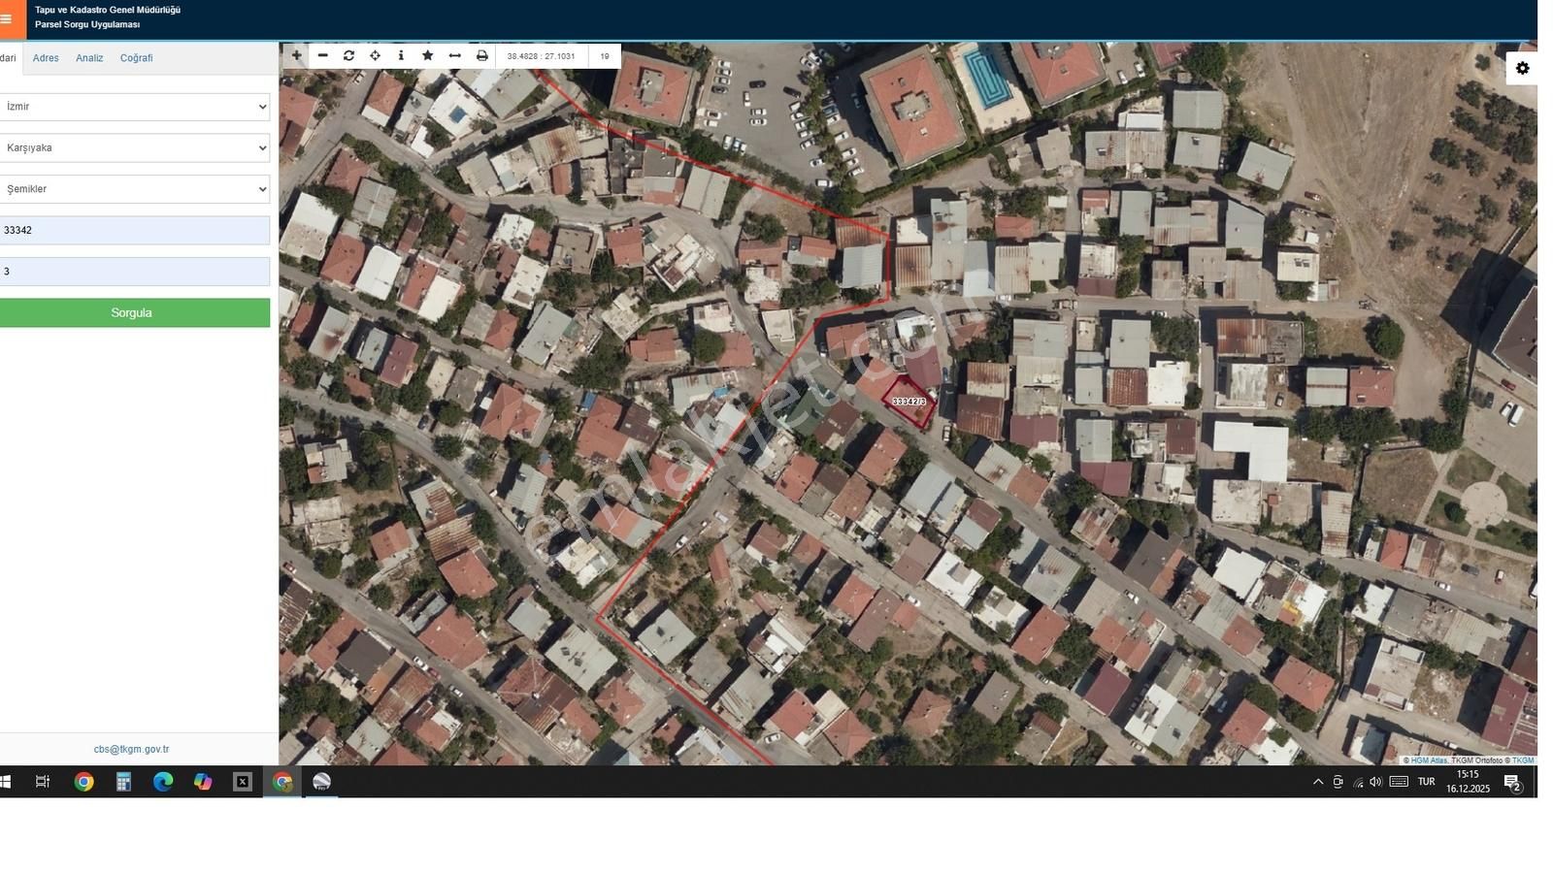1553x873 pixels.
Task: Click the block number field containing 33342
Action: (x=134, y=230)
